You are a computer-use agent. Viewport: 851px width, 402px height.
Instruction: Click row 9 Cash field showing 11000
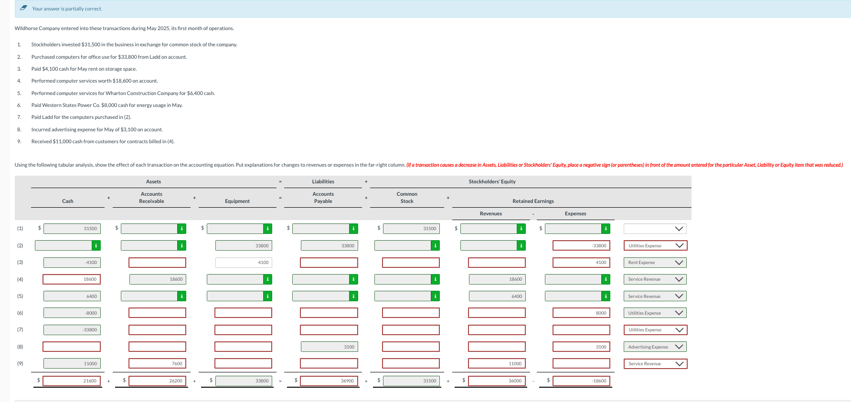(x=72, y=364)
